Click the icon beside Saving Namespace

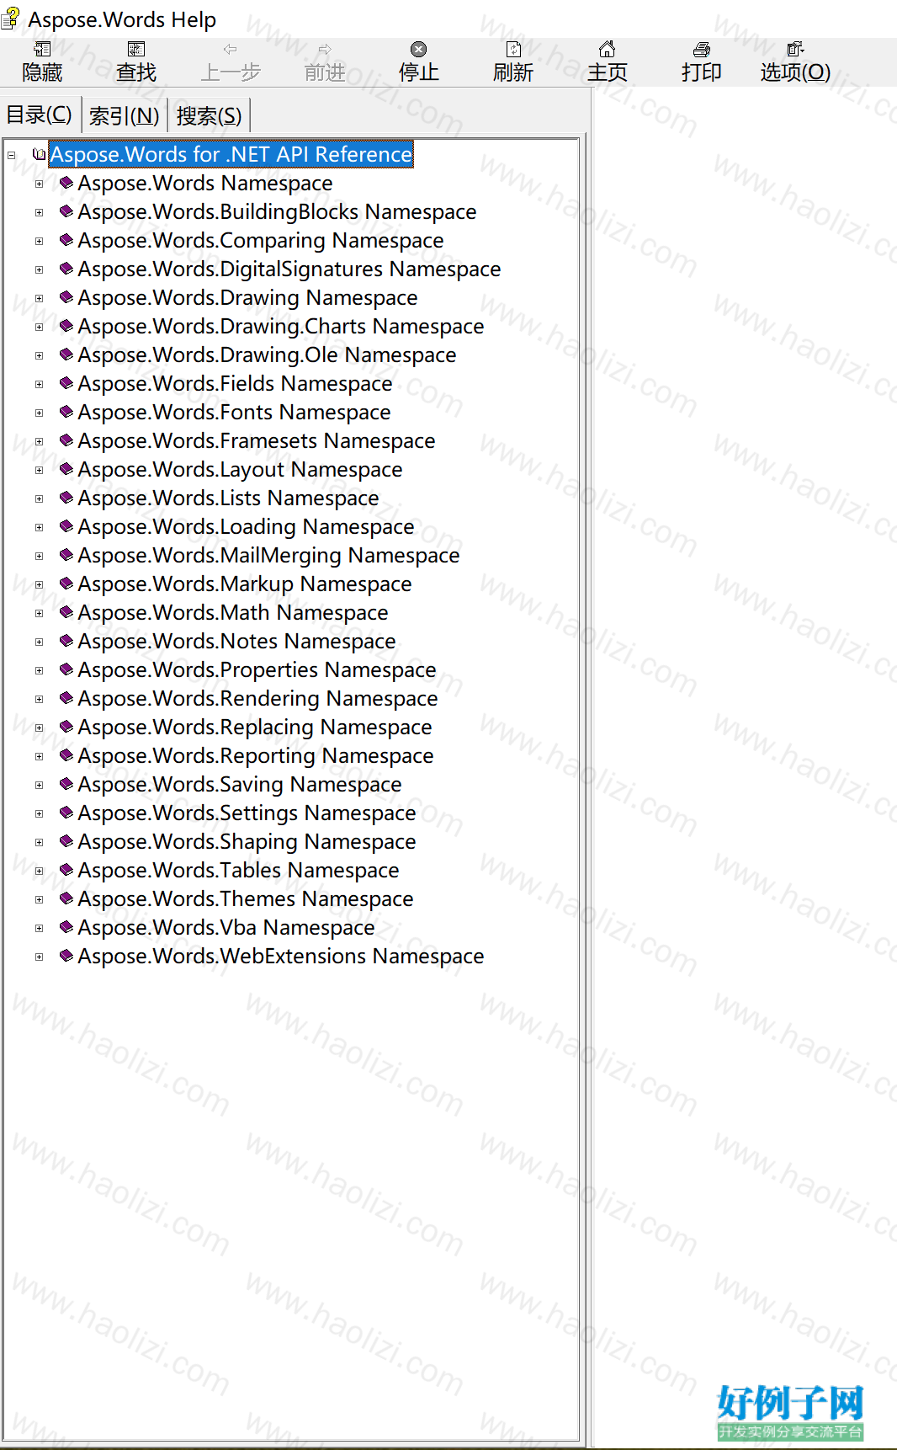click(x=66, y=784)
